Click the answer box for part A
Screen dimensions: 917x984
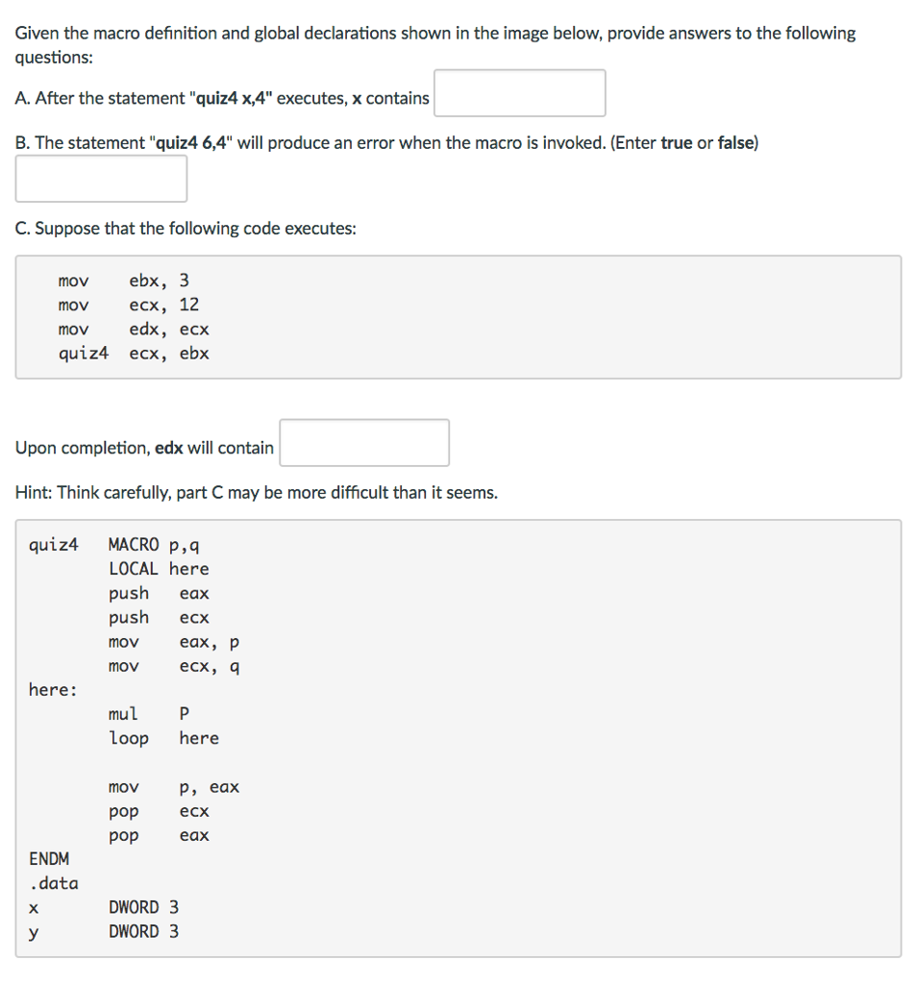tap(519, 92)
